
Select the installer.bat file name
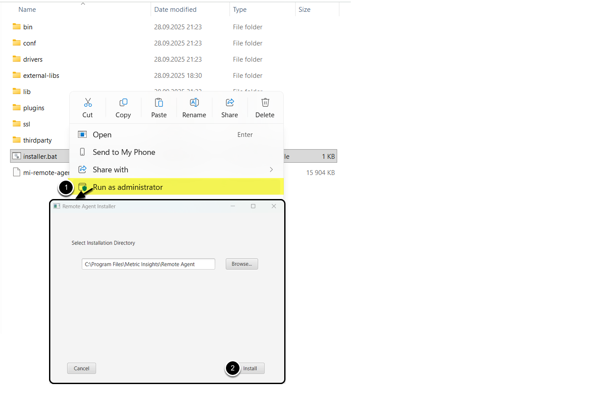40,157
